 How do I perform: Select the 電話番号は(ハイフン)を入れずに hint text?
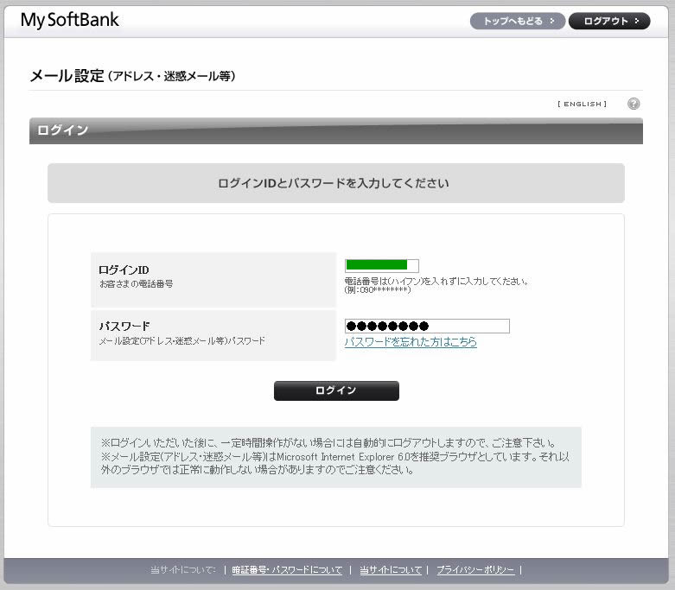coord(436,282)
